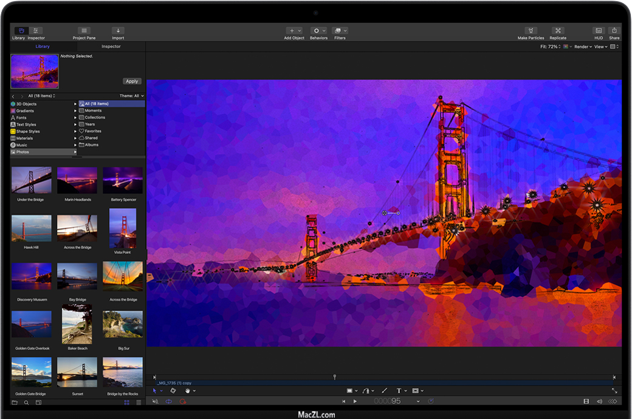Screen dimensions: 632x419
Task: Select the Pan hand tool
Action: click(x=188, y=391)
